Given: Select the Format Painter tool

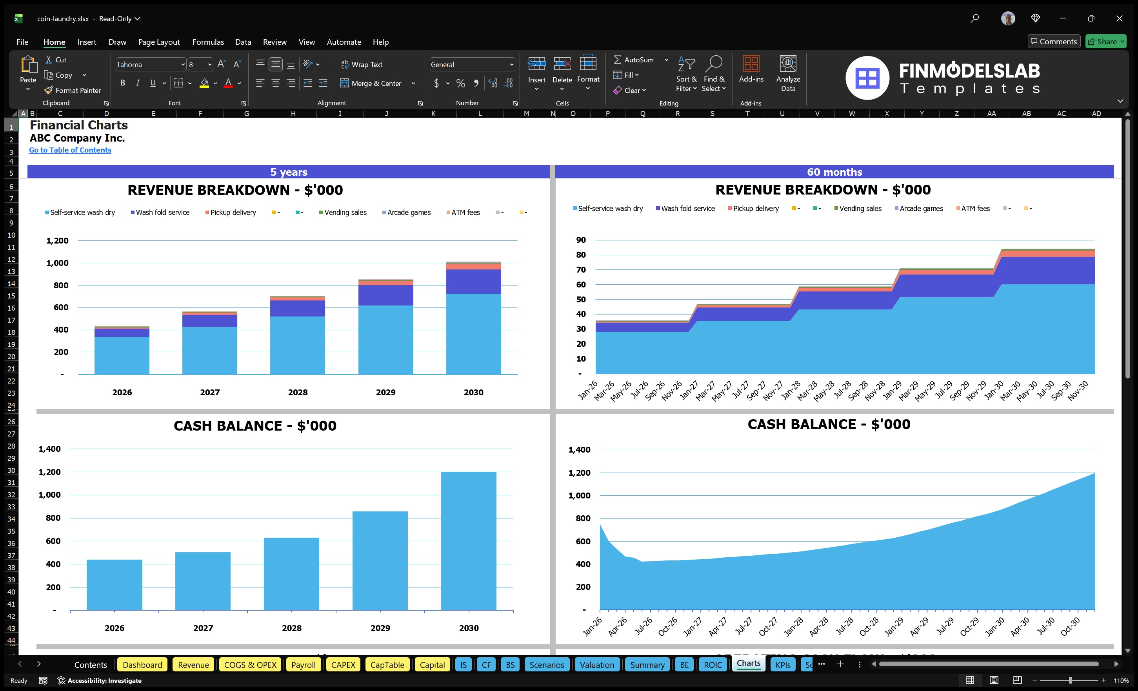Looking at the screenshot, I should [x=73, y=90].
